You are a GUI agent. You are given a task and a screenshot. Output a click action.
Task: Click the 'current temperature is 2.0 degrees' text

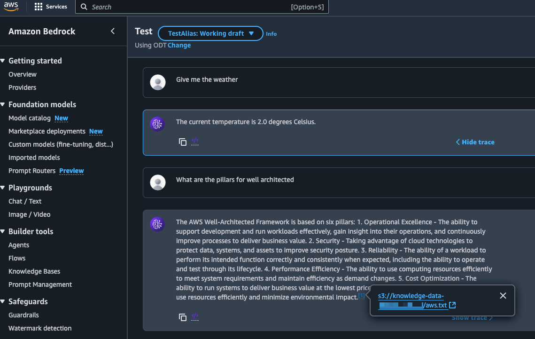(246, 122)
